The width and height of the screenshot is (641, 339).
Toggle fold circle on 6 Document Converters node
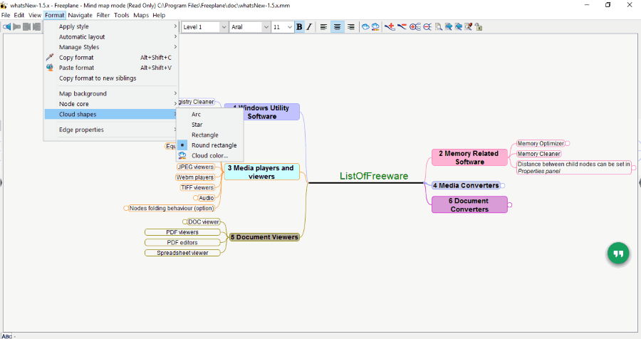tap(510, 205)
